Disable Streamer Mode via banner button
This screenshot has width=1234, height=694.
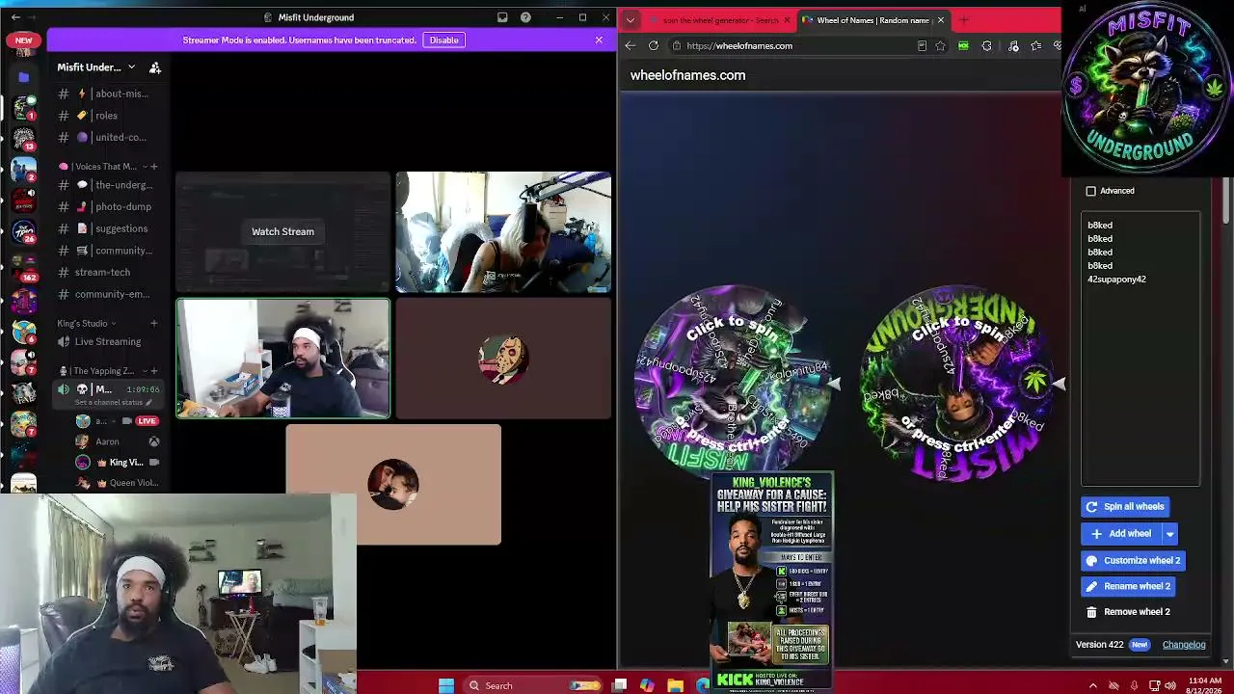[x=443, y=40]
